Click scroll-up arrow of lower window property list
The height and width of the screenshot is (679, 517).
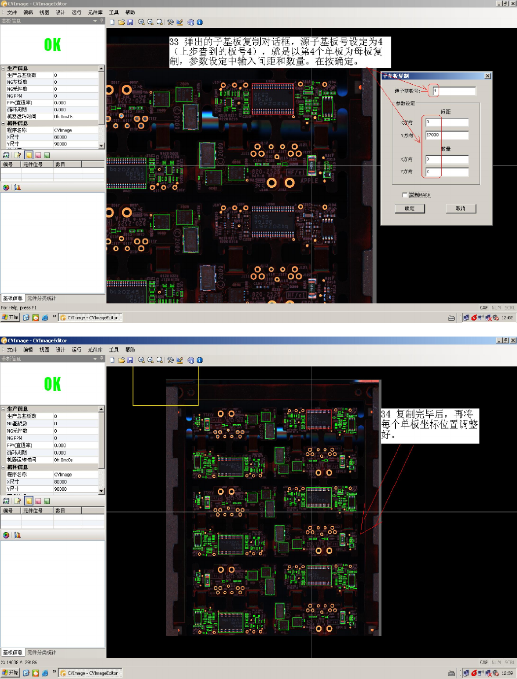tap(102, 409)
